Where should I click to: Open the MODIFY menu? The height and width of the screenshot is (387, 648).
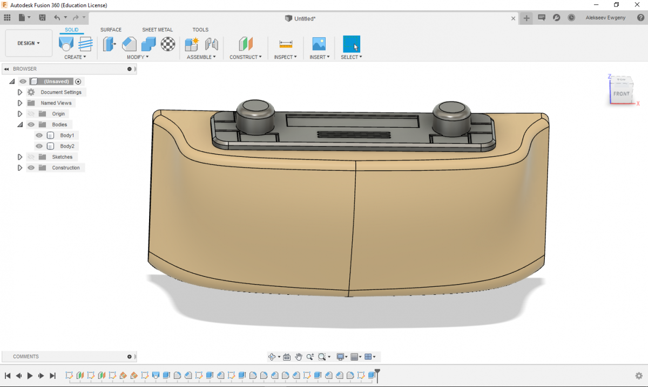click(137, 57)
